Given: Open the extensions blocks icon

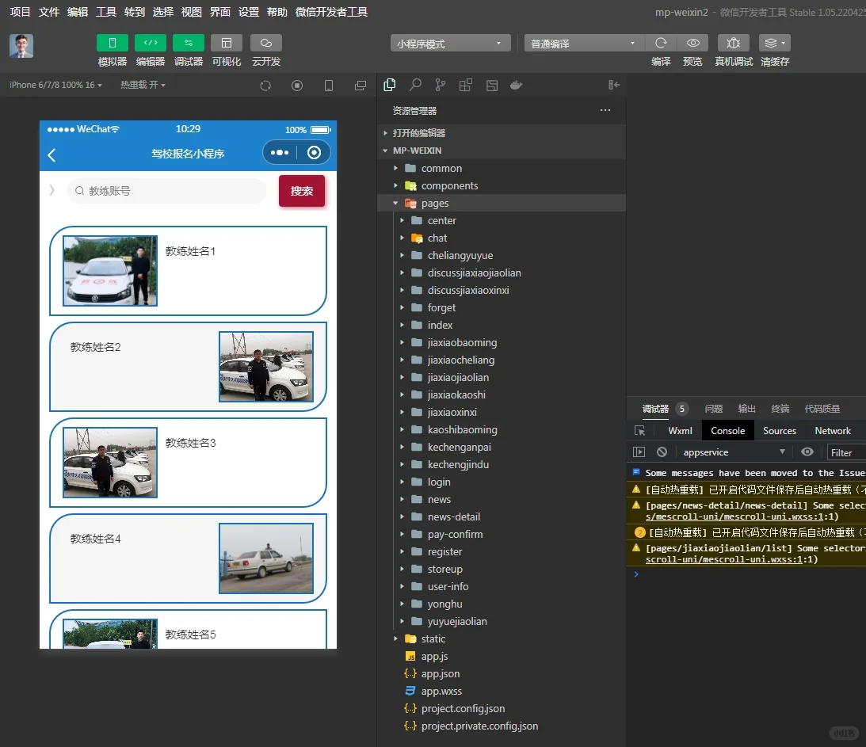Looking at the screenshot, I should pos(466,85).
